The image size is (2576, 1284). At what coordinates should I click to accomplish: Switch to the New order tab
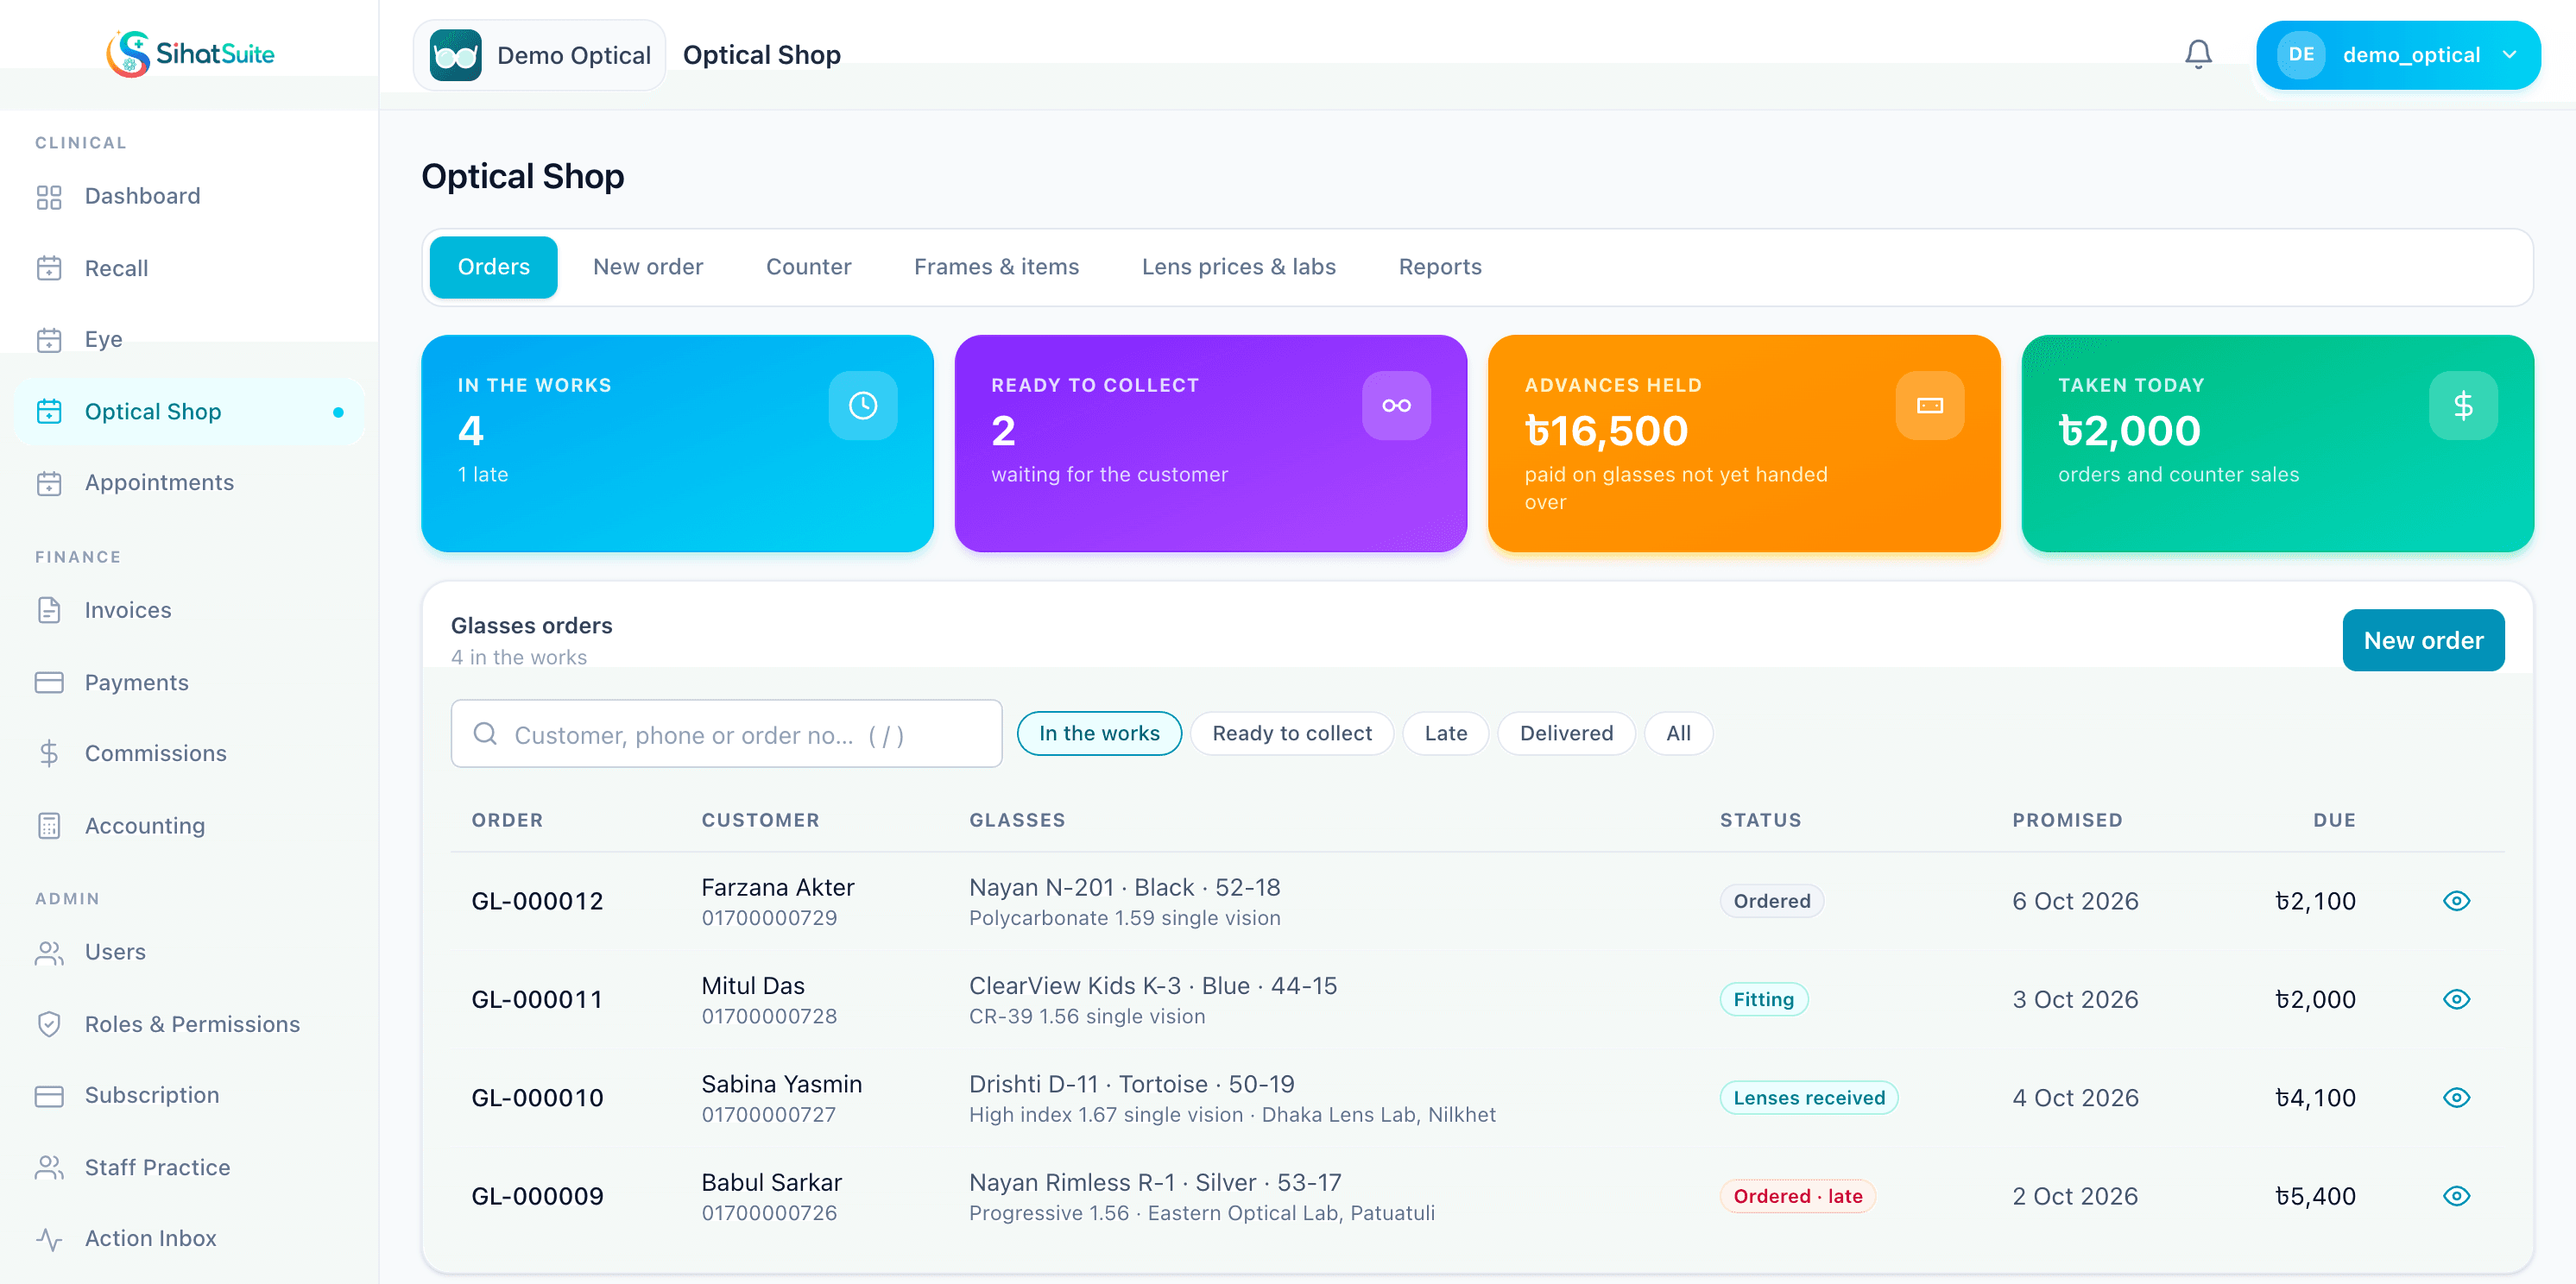pyautogui.click(x=648, y=267)
